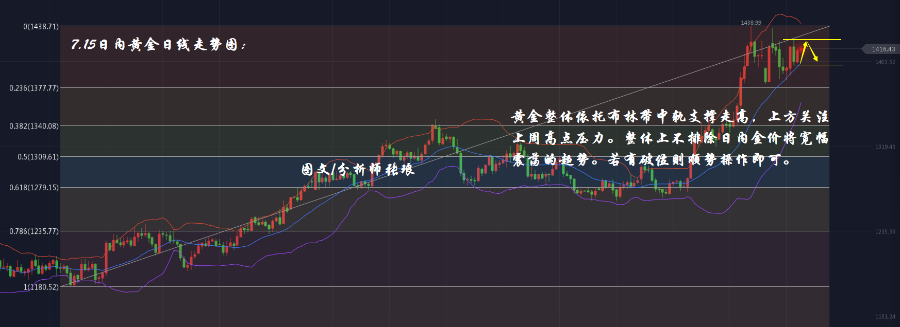
Task: Select the upper yellow resistance line
Action: [812, 40]
